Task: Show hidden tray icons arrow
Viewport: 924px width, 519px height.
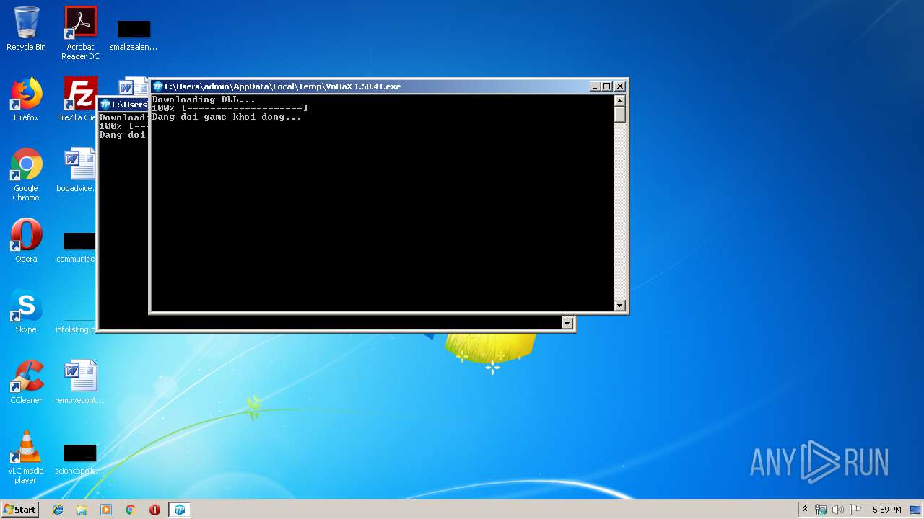Action: coord(805,510)
